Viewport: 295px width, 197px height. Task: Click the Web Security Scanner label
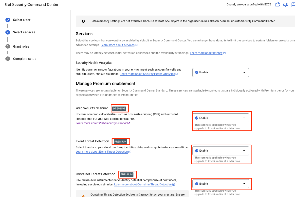click(92, 108)
